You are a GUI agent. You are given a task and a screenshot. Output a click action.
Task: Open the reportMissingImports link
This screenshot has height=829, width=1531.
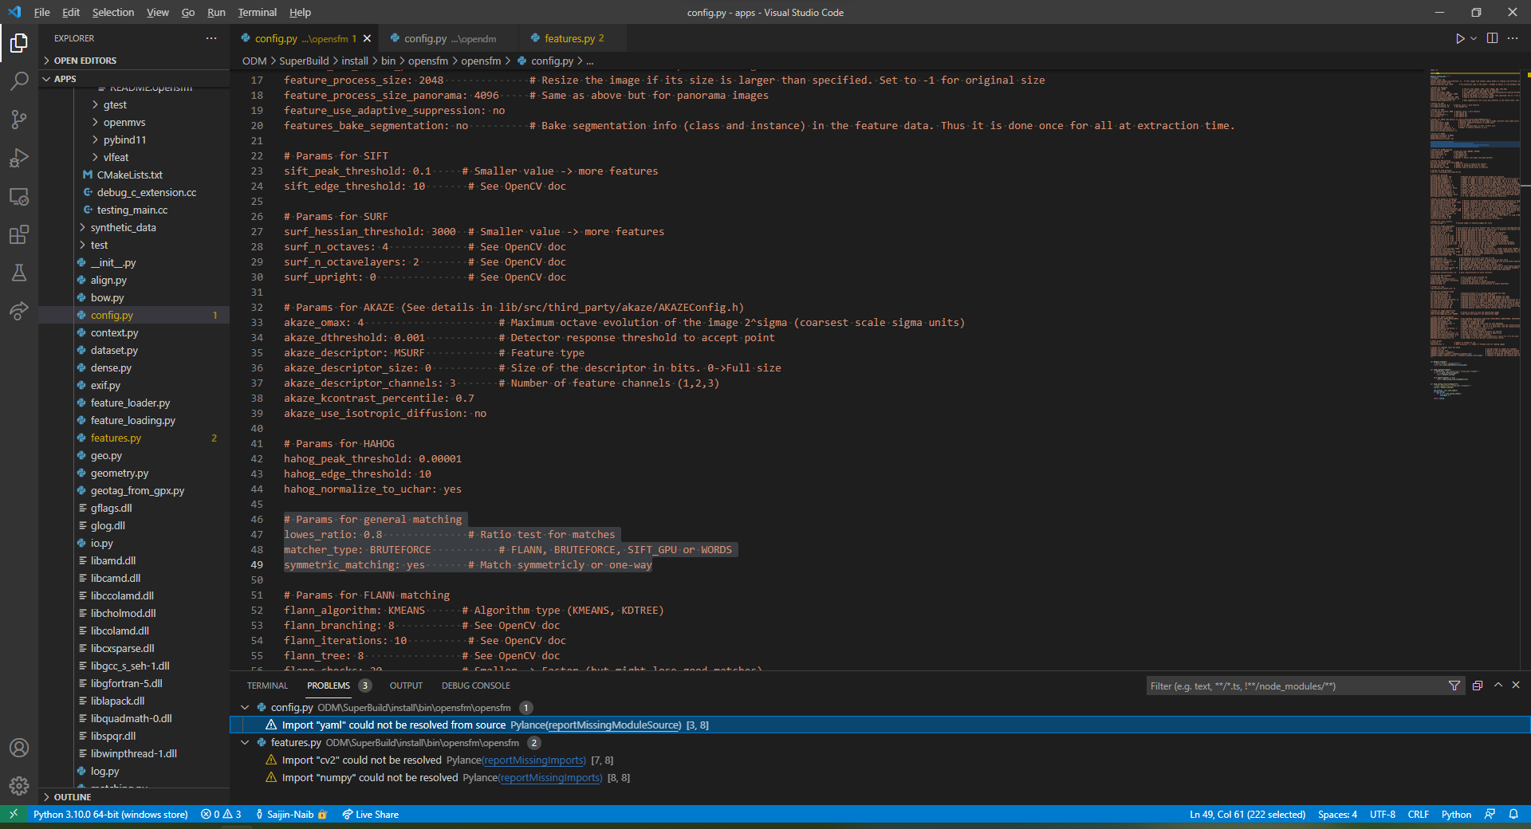coord(533,760)
